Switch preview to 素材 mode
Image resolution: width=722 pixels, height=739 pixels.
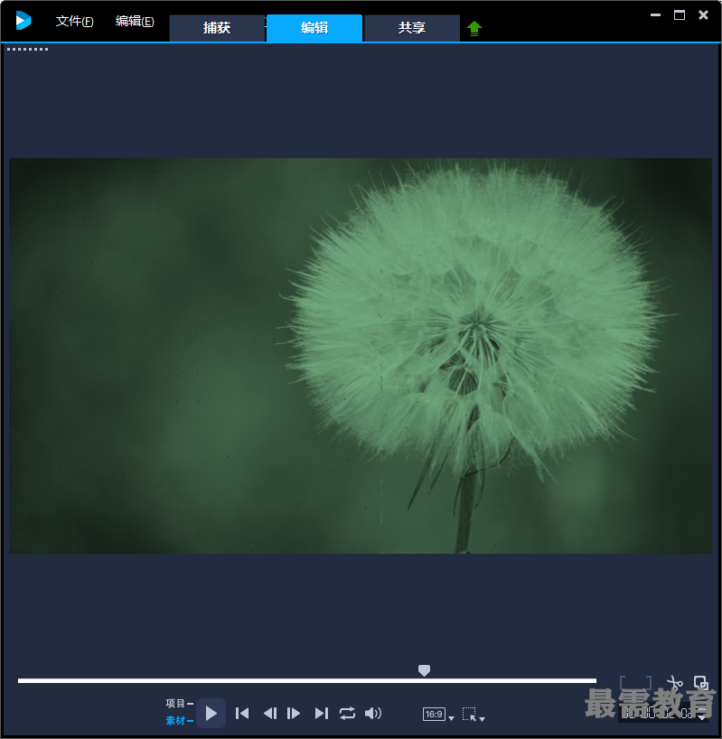[179, 720]
